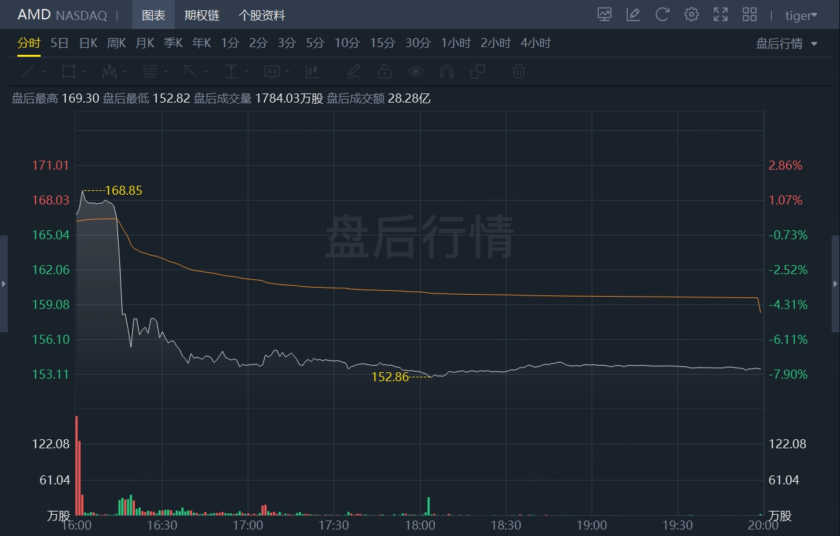Open the multi-chart grid layout
This screenshot has width=840, height=536.
pos(750,15)
